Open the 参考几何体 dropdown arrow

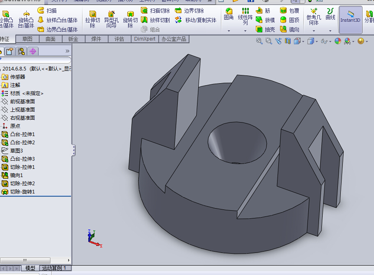tap(314, 31)
